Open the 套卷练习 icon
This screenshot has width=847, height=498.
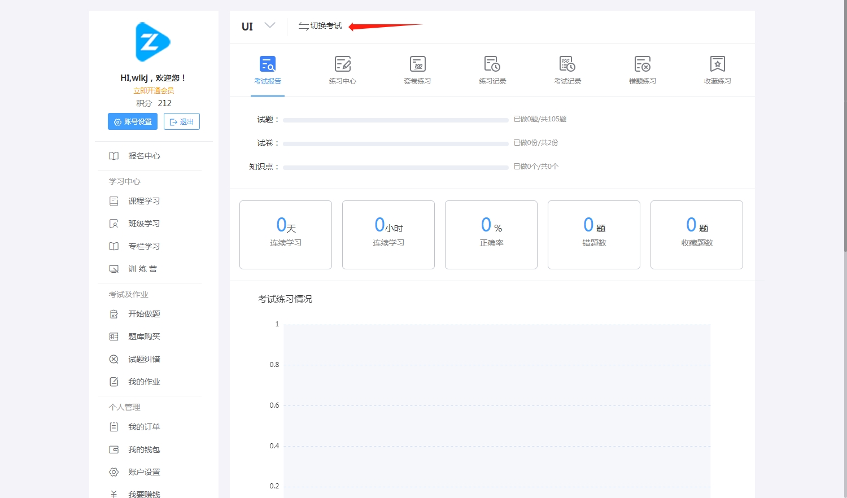click(x=418, y=64)
